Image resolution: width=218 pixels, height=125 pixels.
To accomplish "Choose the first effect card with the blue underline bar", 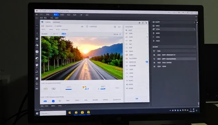I will point(68,88).
